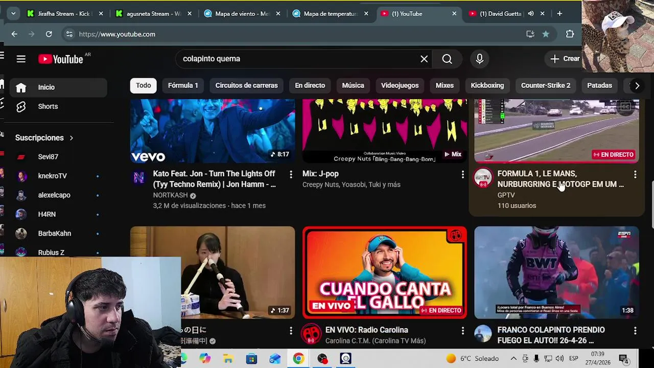Open the alexelcapo subscription channel
This screenshot has width=654, height=368.
(x=58, y=195)
